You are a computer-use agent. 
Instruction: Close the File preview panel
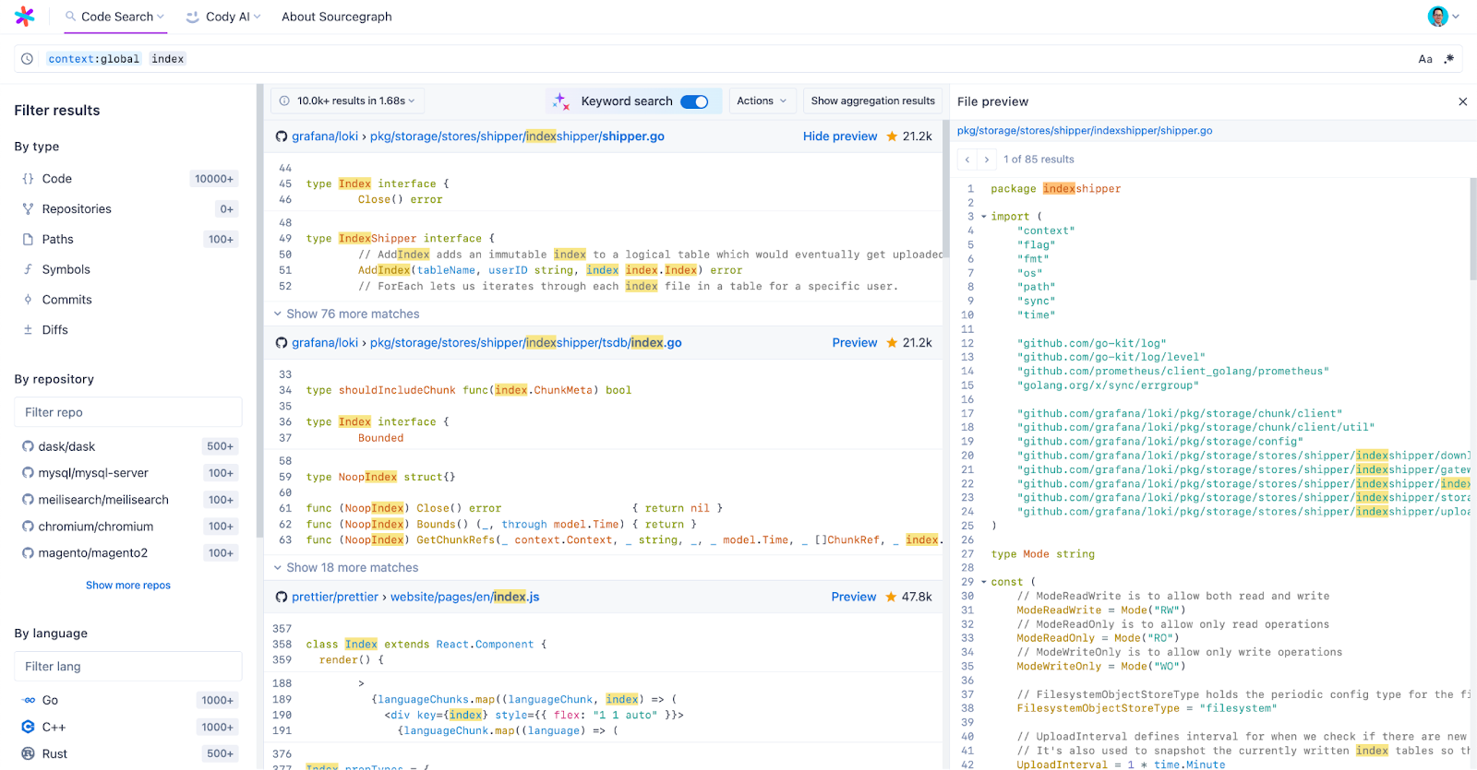click(1463, 102)
